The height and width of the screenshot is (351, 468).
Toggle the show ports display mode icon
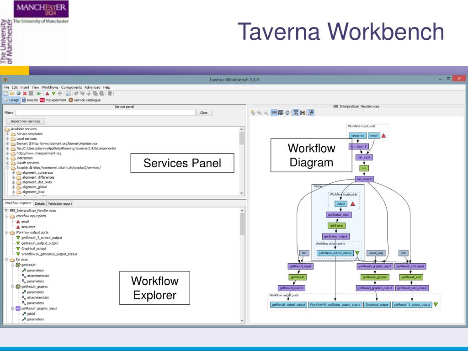[x=274, y=112]
